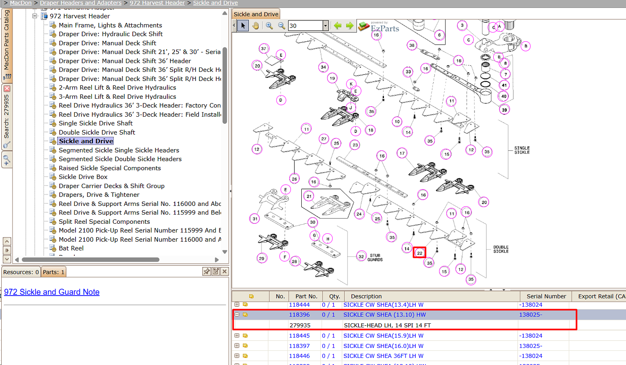Expand row 118445 in parts table
626x365 pixels.
[x=237, y=335]
